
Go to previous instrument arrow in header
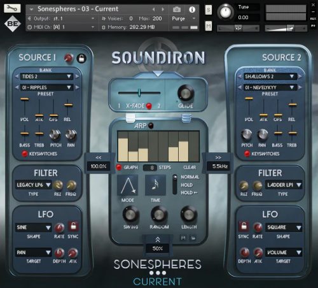pos(153,10)
